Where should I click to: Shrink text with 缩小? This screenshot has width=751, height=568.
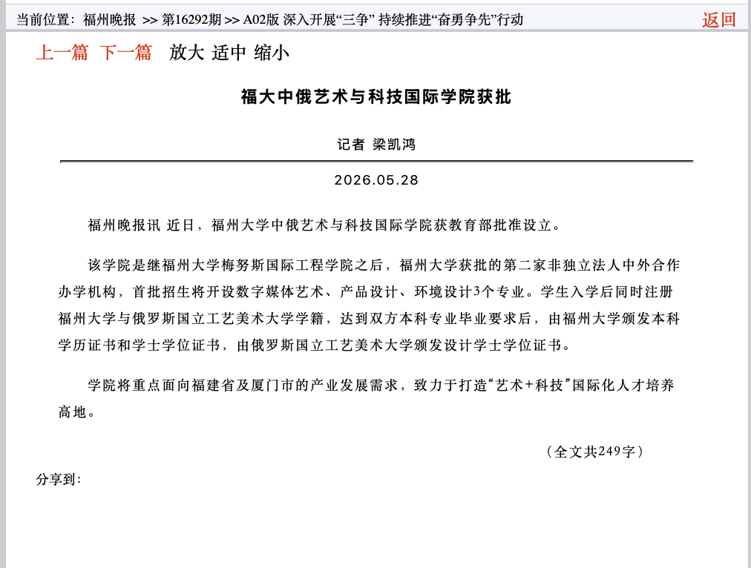point(272,53)
